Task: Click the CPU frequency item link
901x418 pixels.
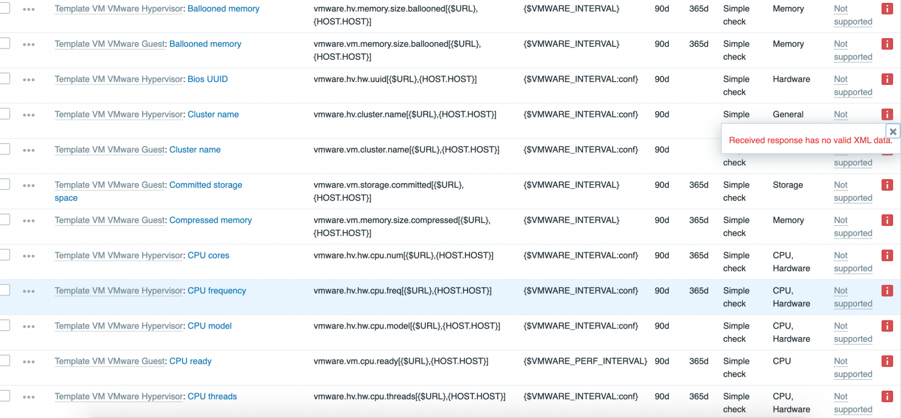Action: coord(217,291)
